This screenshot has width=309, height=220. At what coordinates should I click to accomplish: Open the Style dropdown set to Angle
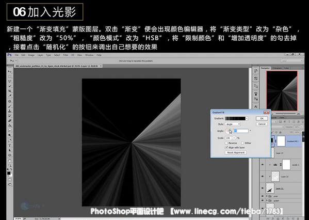pos(233,124)
